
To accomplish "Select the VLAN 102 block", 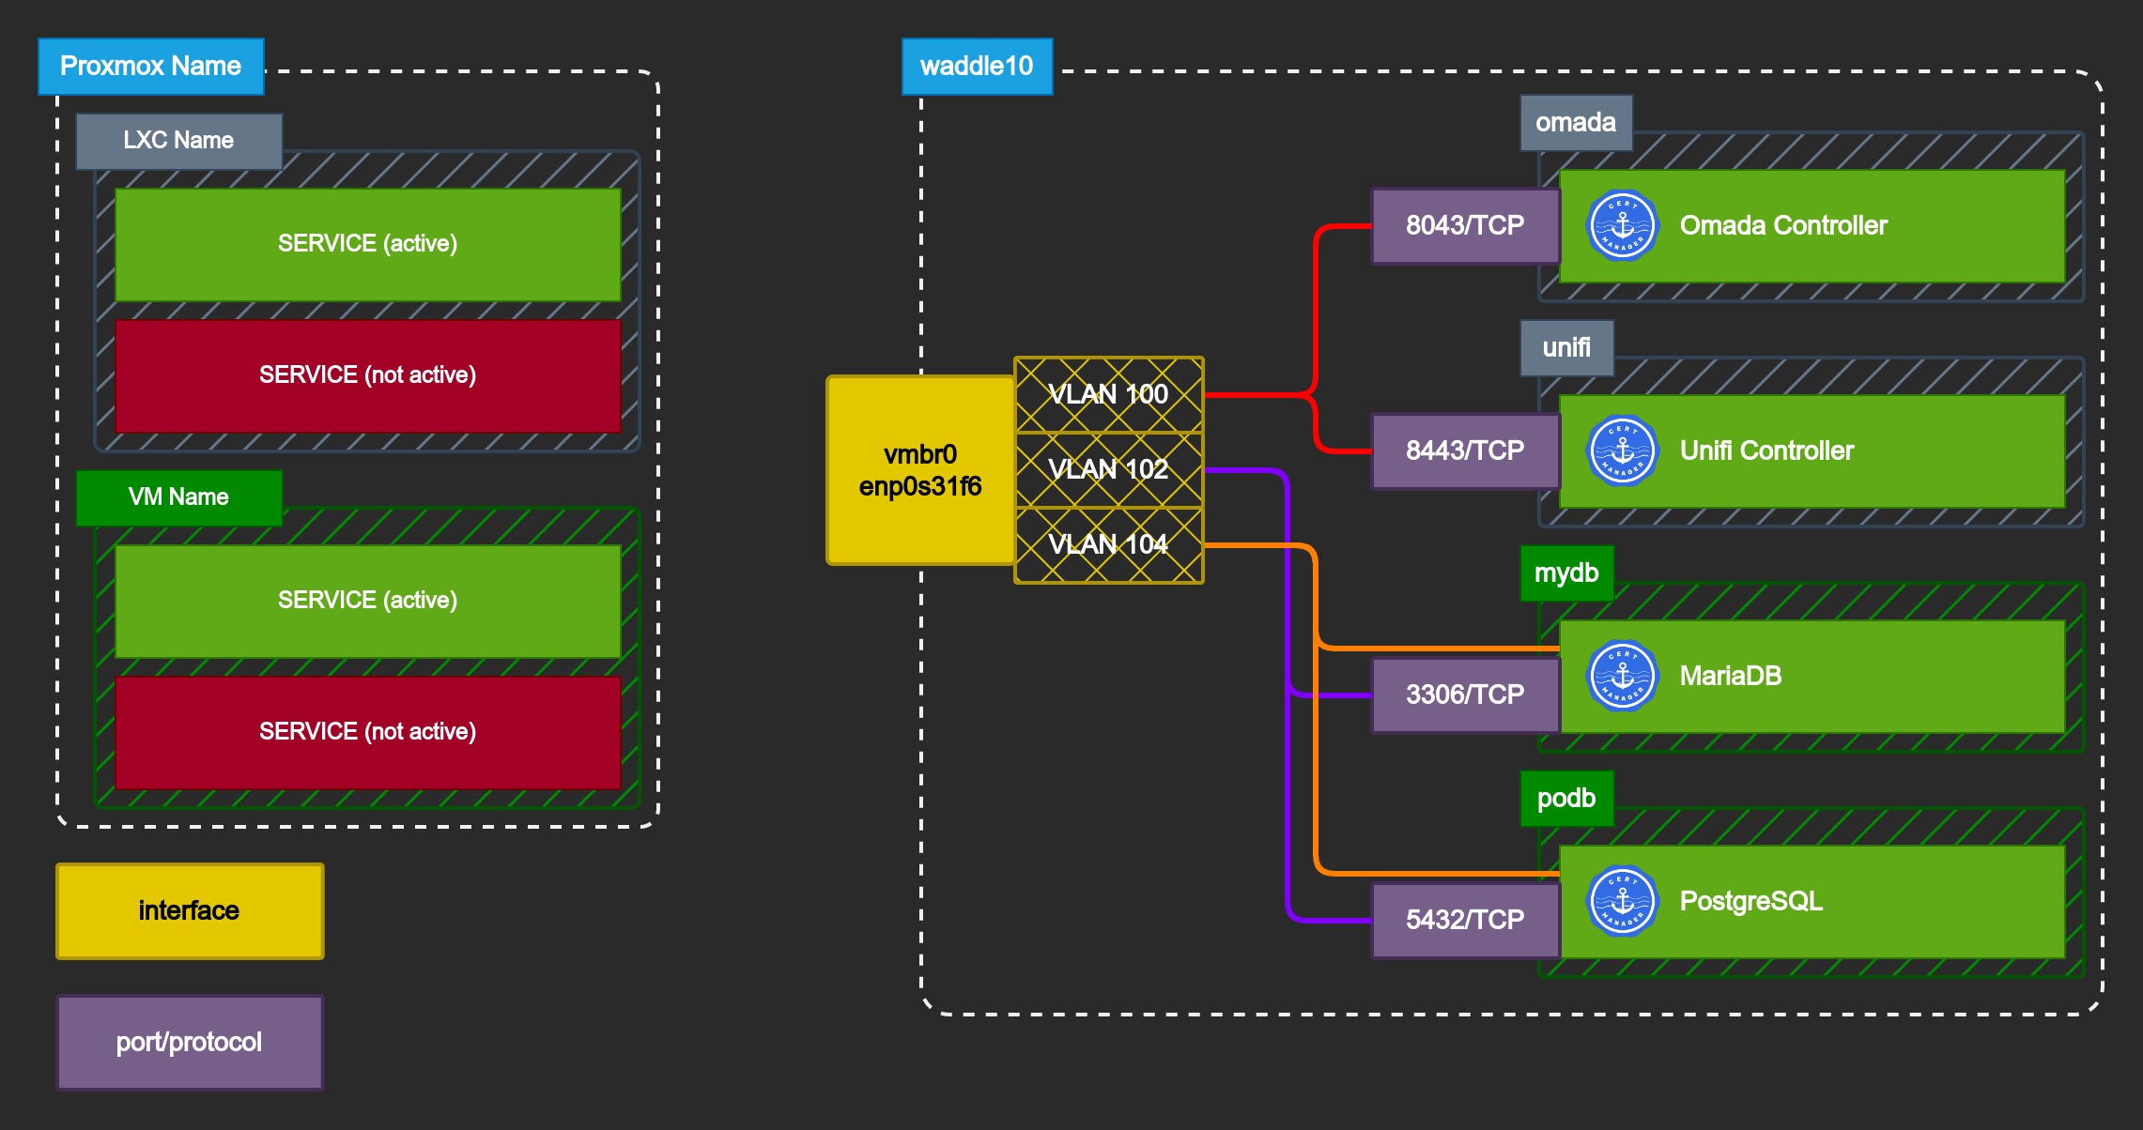I will click(x=1109, y=469).
